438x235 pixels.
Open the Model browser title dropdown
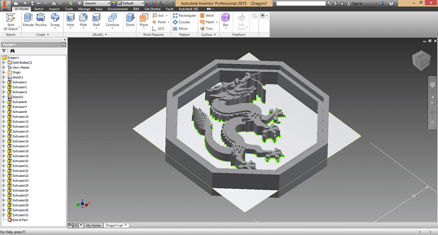(10, 44)
